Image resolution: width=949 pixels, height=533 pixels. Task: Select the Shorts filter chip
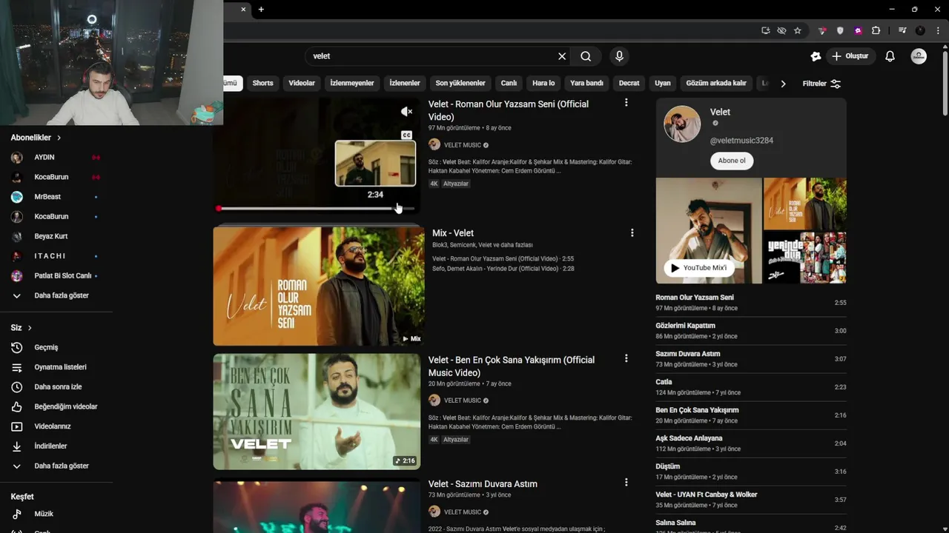(x=262, y=83)
